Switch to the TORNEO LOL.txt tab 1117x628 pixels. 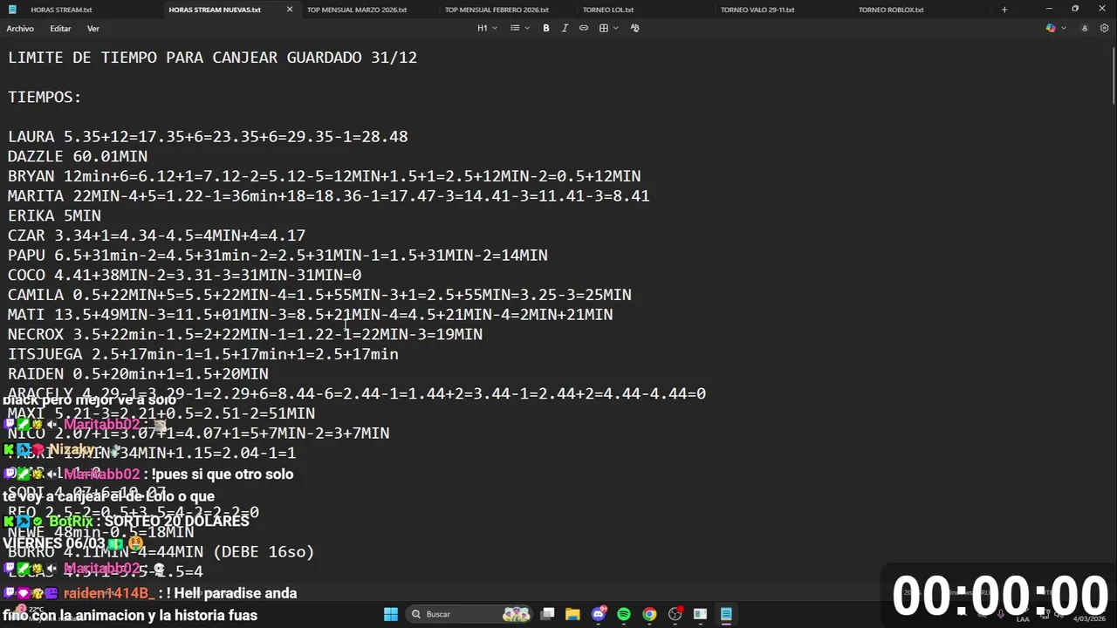point(608,10)
